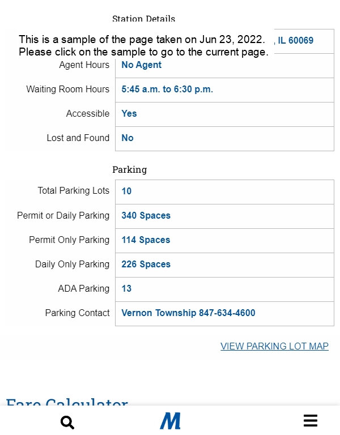Click the 340 Spaces entry
340x435 pixels.
pyautogui.click(x=146, y=216)
